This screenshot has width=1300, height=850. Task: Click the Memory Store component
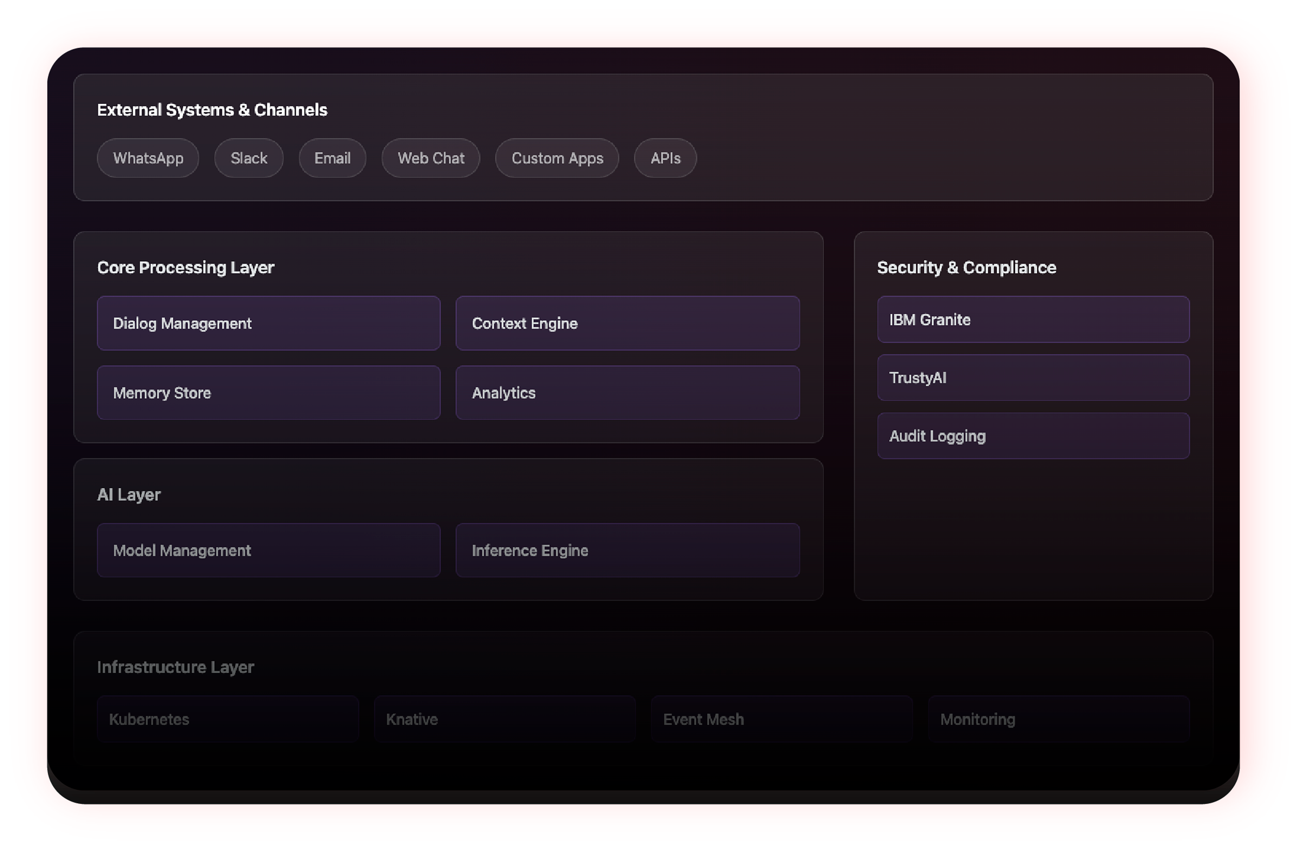coord(268,393)
